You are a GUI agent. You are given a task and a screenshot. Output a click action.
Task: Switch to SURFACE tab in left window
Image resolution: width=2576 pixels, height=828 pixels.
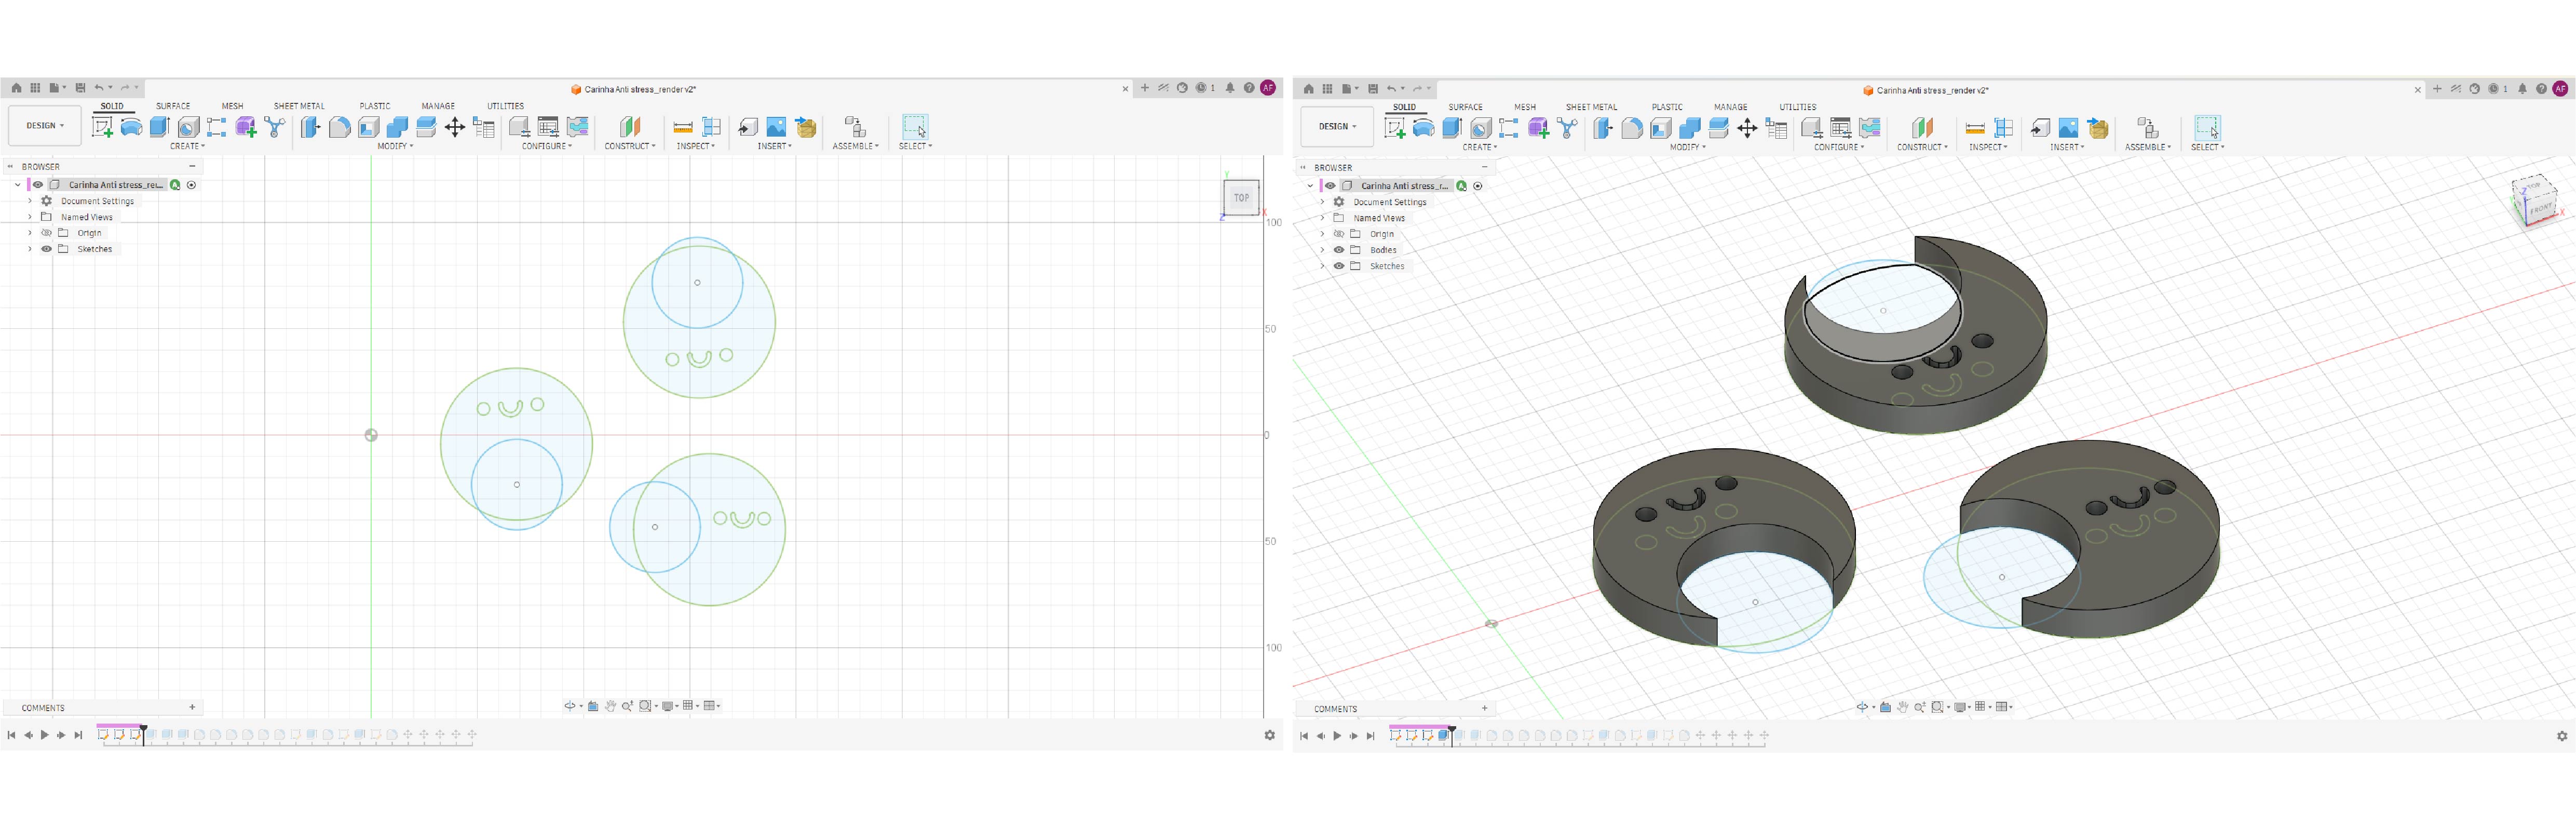pos(173,106)
